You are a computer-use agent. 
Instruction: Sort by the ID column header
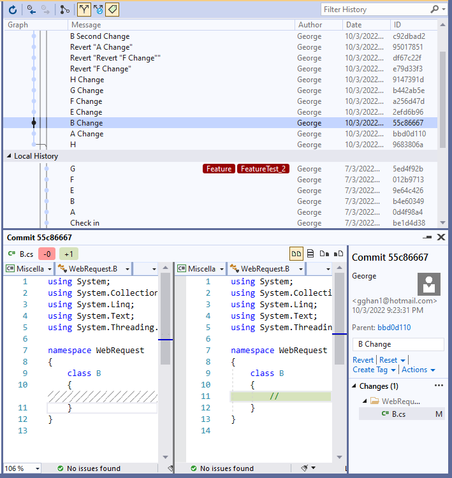point(414,25)
